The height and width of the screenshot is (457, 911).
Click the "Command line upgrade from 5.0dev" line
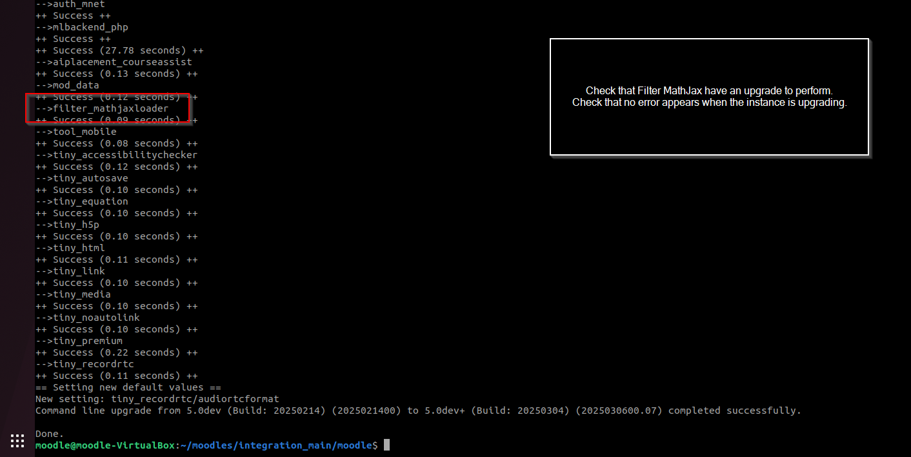click(418, 411)
